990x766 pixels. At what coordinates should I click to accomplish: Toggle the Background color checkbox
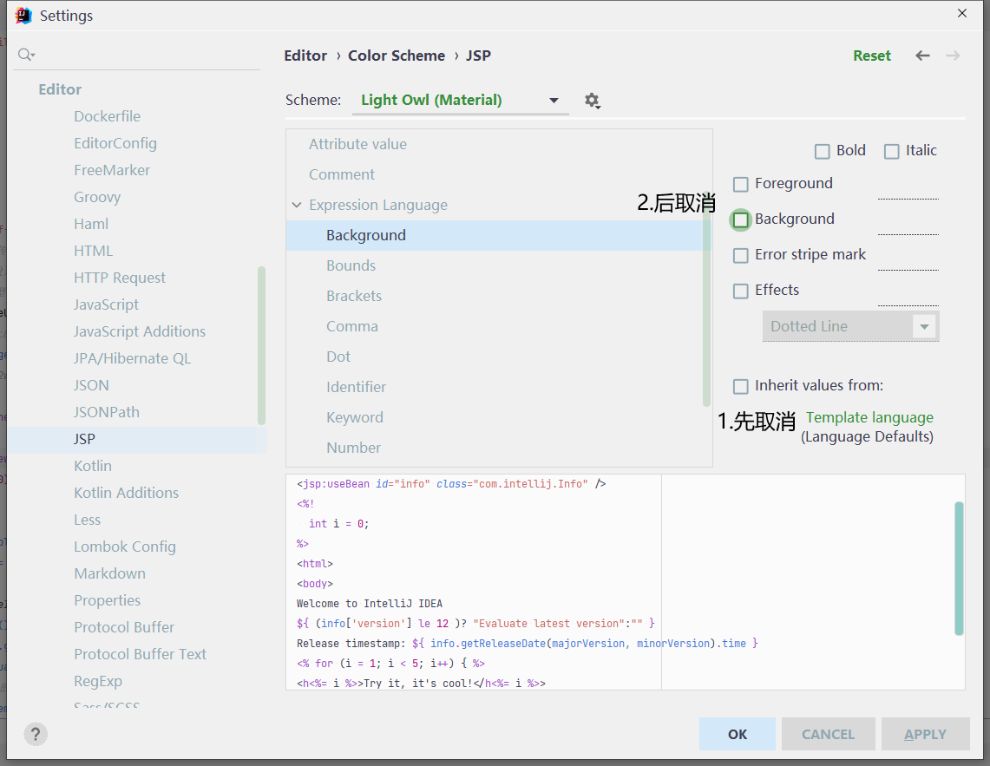coord(741,219)
